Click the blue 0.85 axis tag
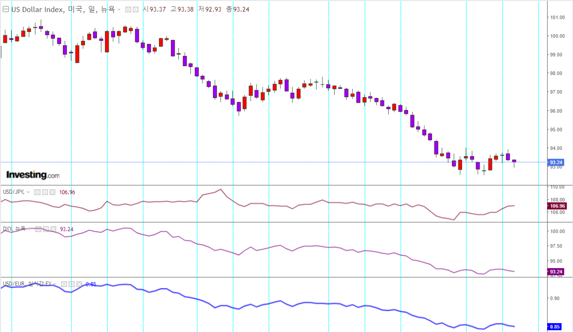Viewport: 573px width, 332px height. [x=555, y=327]
